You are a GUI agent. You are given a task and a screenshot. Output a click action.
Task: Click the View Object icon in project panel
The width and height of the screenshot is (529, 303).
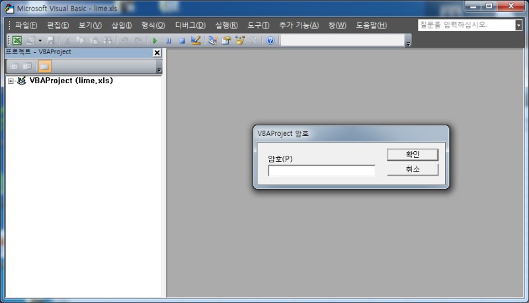[x=27, y=66]
